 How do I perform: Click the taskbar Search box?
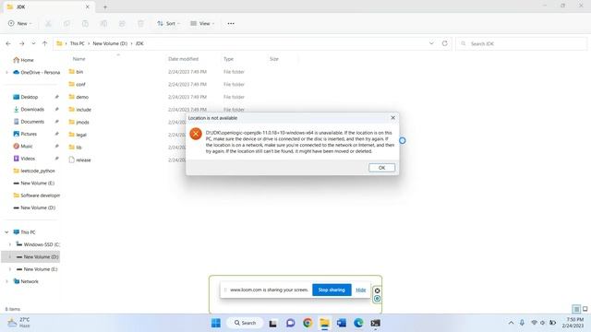point(245,323)
